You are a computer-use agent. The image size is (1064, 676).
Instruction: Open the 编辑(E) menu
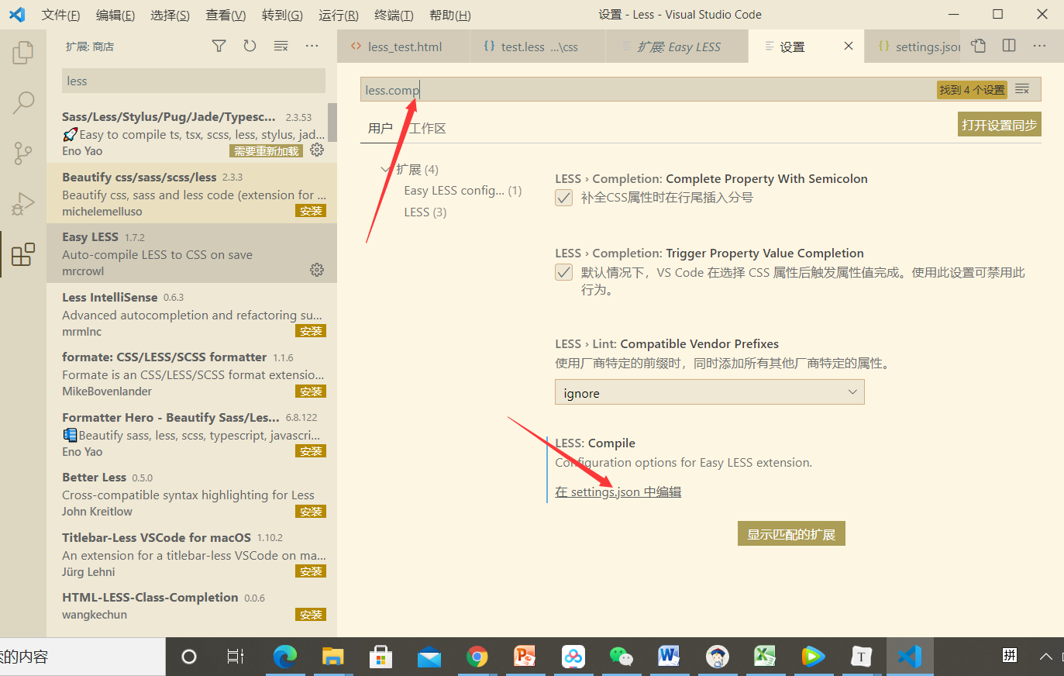[115, 15]
